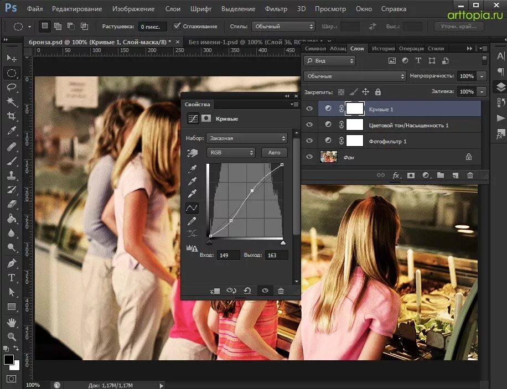Image resolution: width=507 pixels, height=389 pixels.
Task: Select the Eraser tool
Action: pos(12,204)
